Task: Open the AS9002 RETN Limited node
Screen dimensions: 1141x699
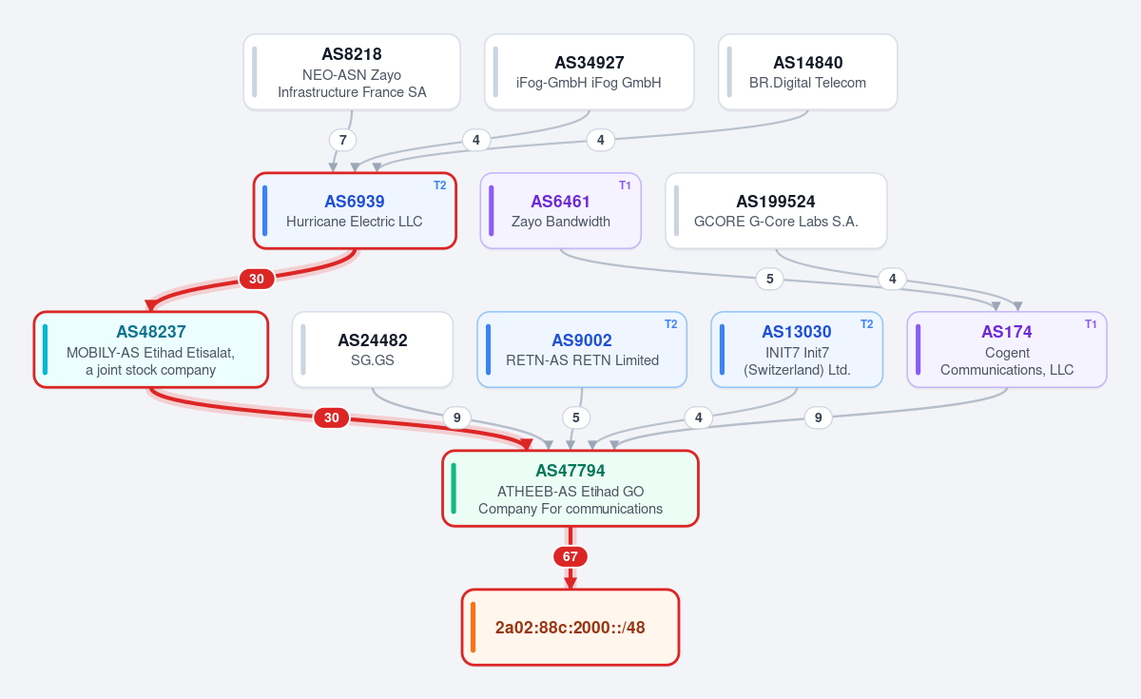Action: tap(582, 350)
